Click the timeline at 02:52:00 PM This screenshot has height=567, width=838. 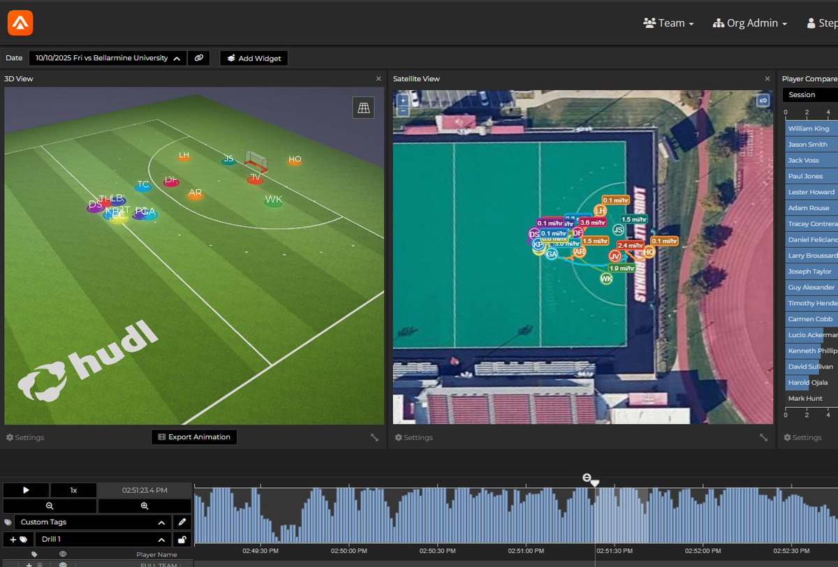tap(703, 551)
